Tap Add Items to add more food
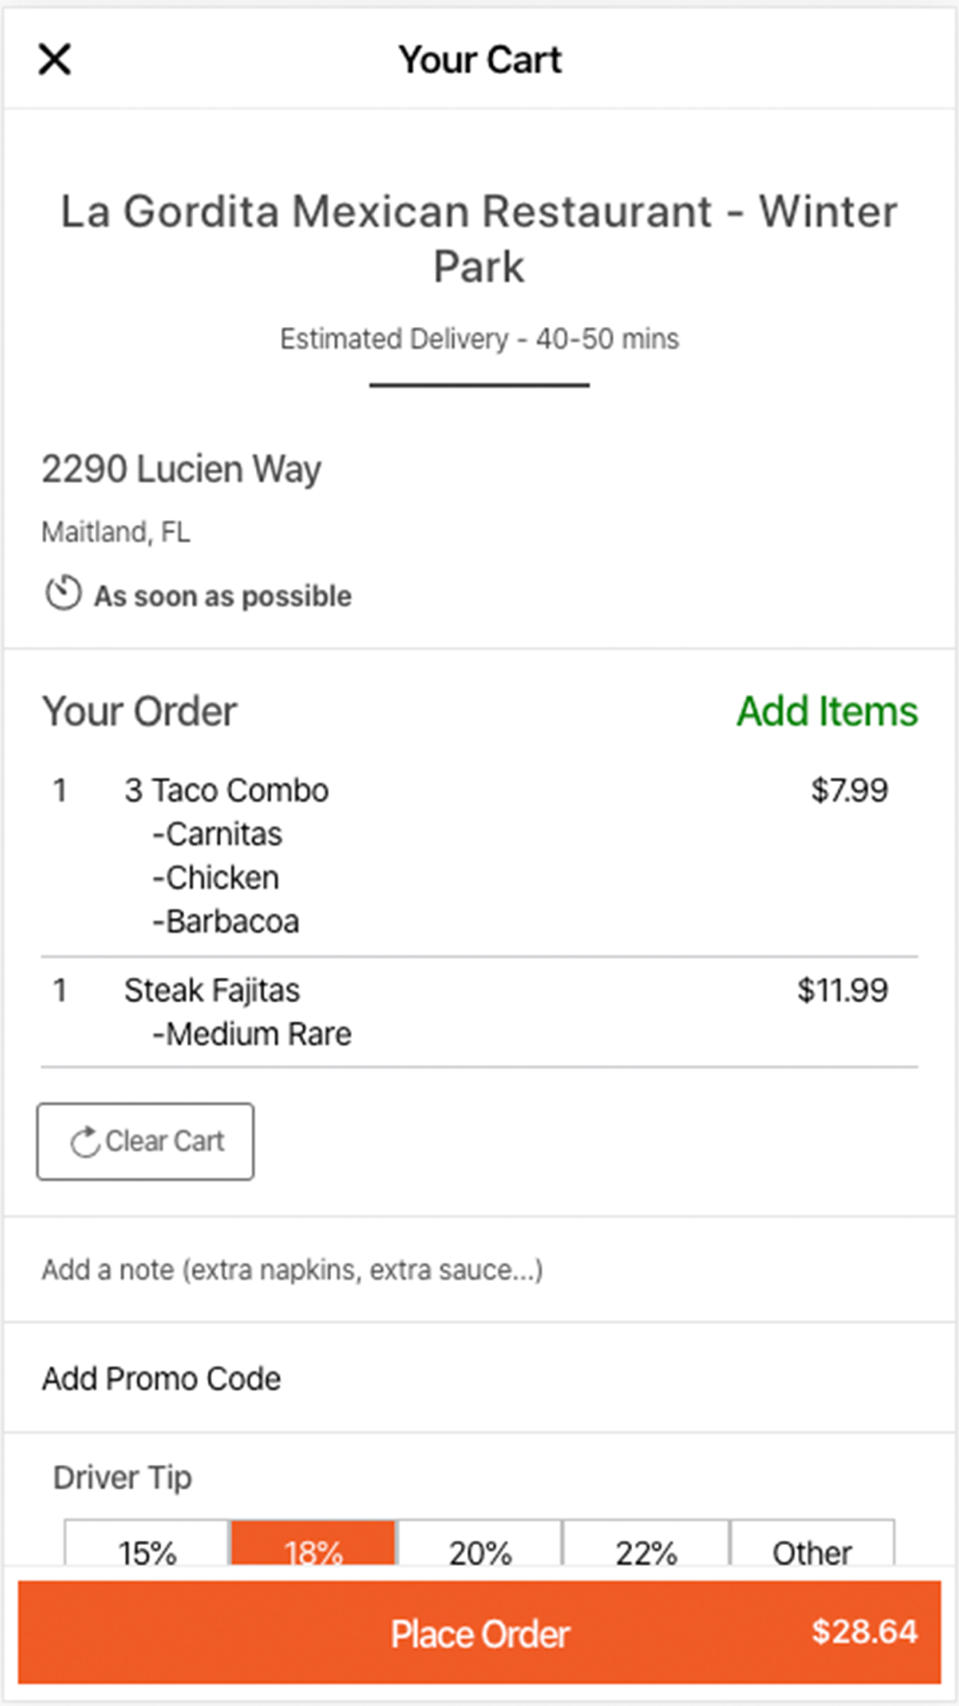Viewport: 959px width, 1706px height. 827,712
